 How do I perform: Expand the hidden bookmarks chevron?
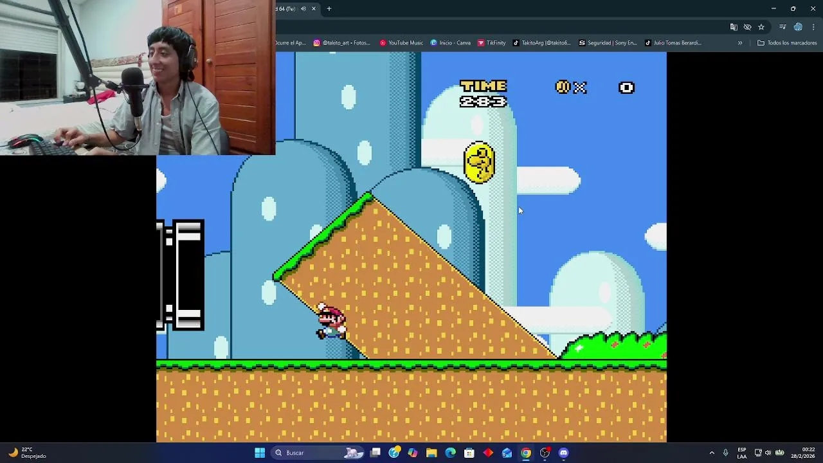click(740, 43)
